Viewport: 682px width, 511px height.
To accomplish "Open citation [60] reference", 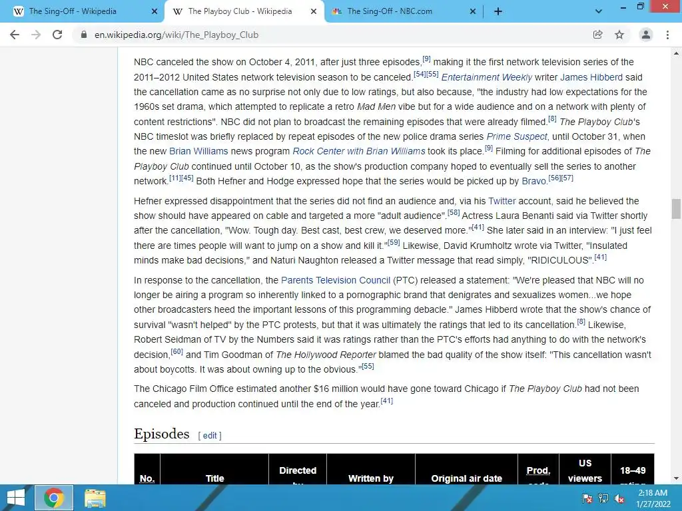I will coord(176,351).
